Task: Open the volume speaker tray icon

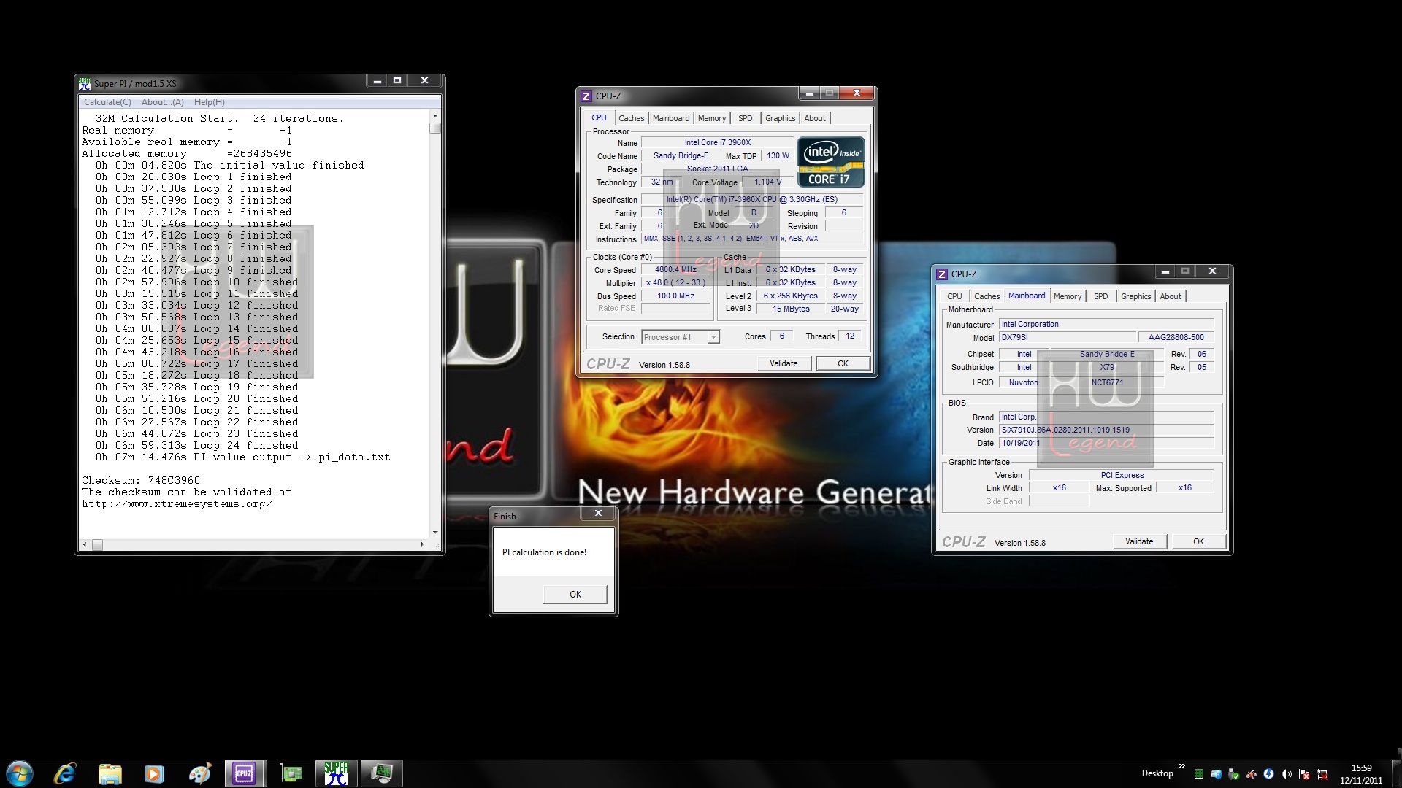Action: 1286,774
